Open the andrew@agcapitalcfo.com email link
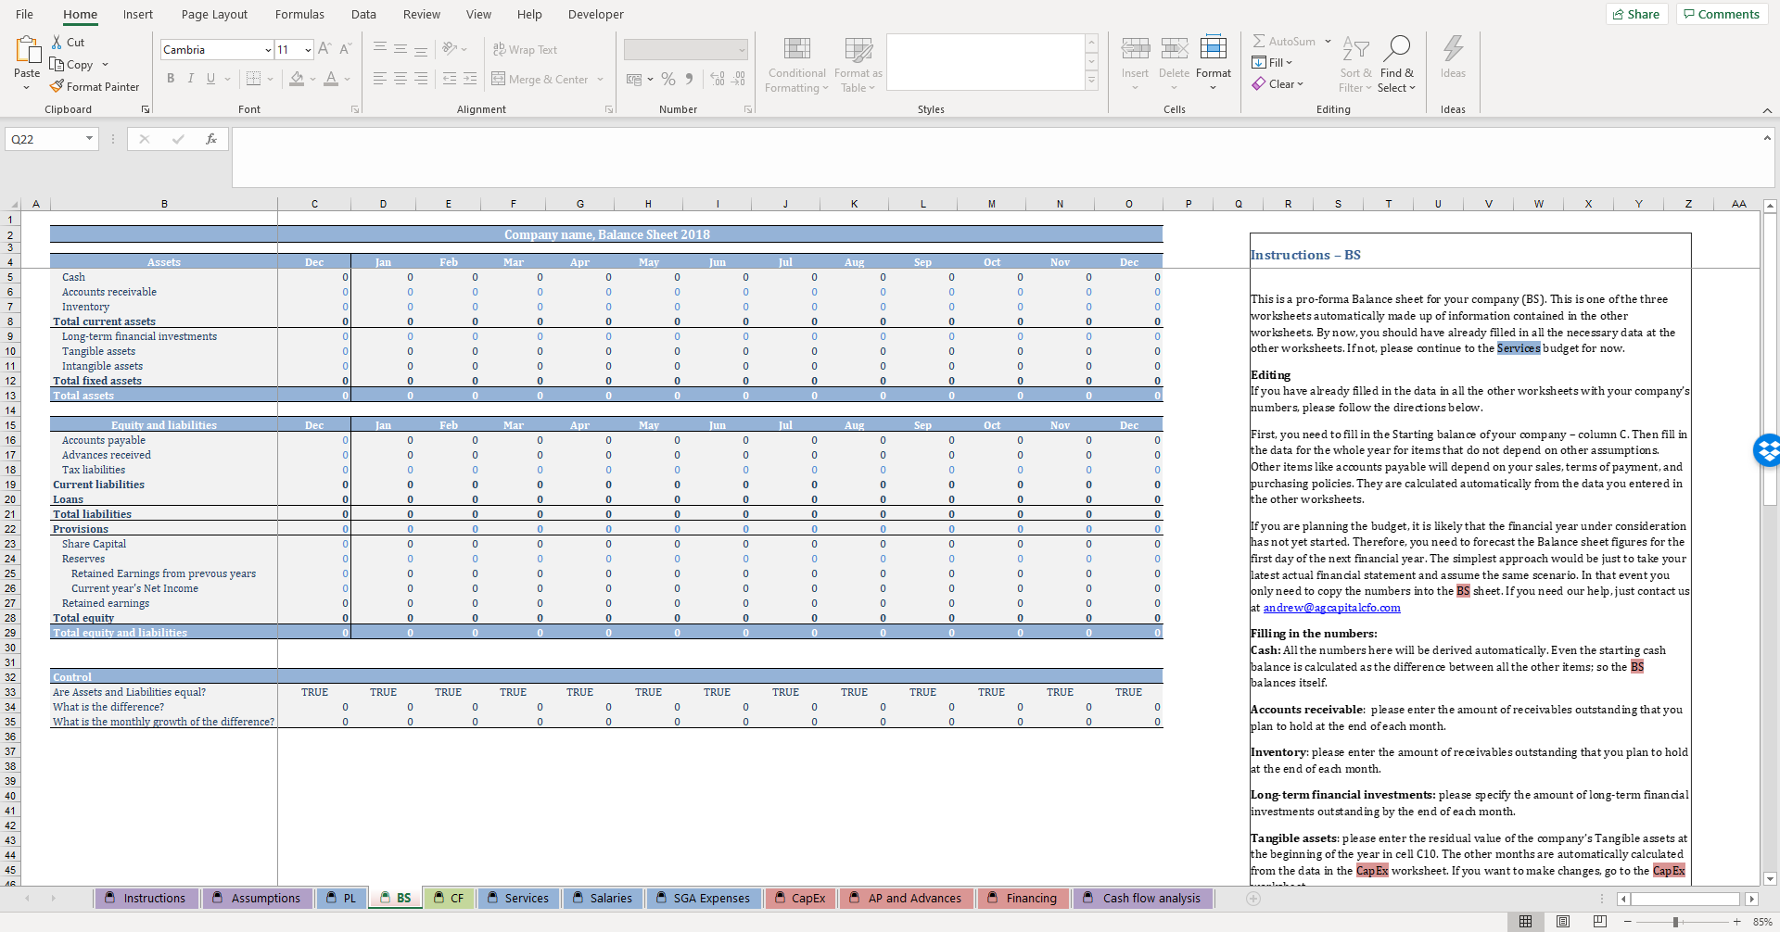 pos(1331,608)
